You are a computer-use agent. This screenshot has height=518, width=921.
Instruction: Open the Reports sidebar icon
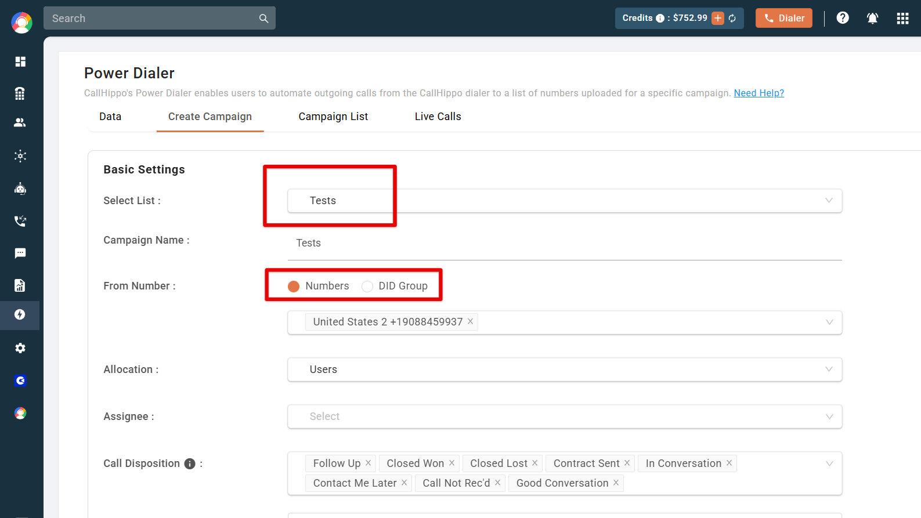pos(20,285)
